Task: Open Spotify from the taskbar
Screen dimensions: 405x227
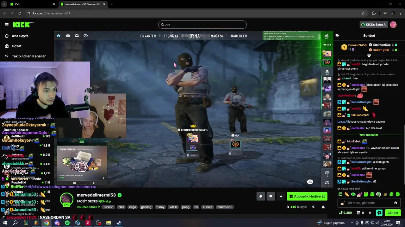Action: pyautogui.click(x=67, y=223)
